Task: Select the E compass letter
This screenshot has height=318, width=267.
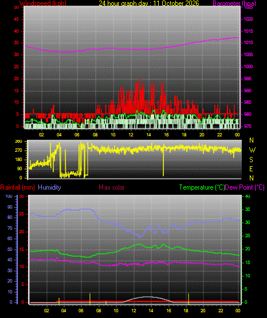Action: [x=252, y=168]
